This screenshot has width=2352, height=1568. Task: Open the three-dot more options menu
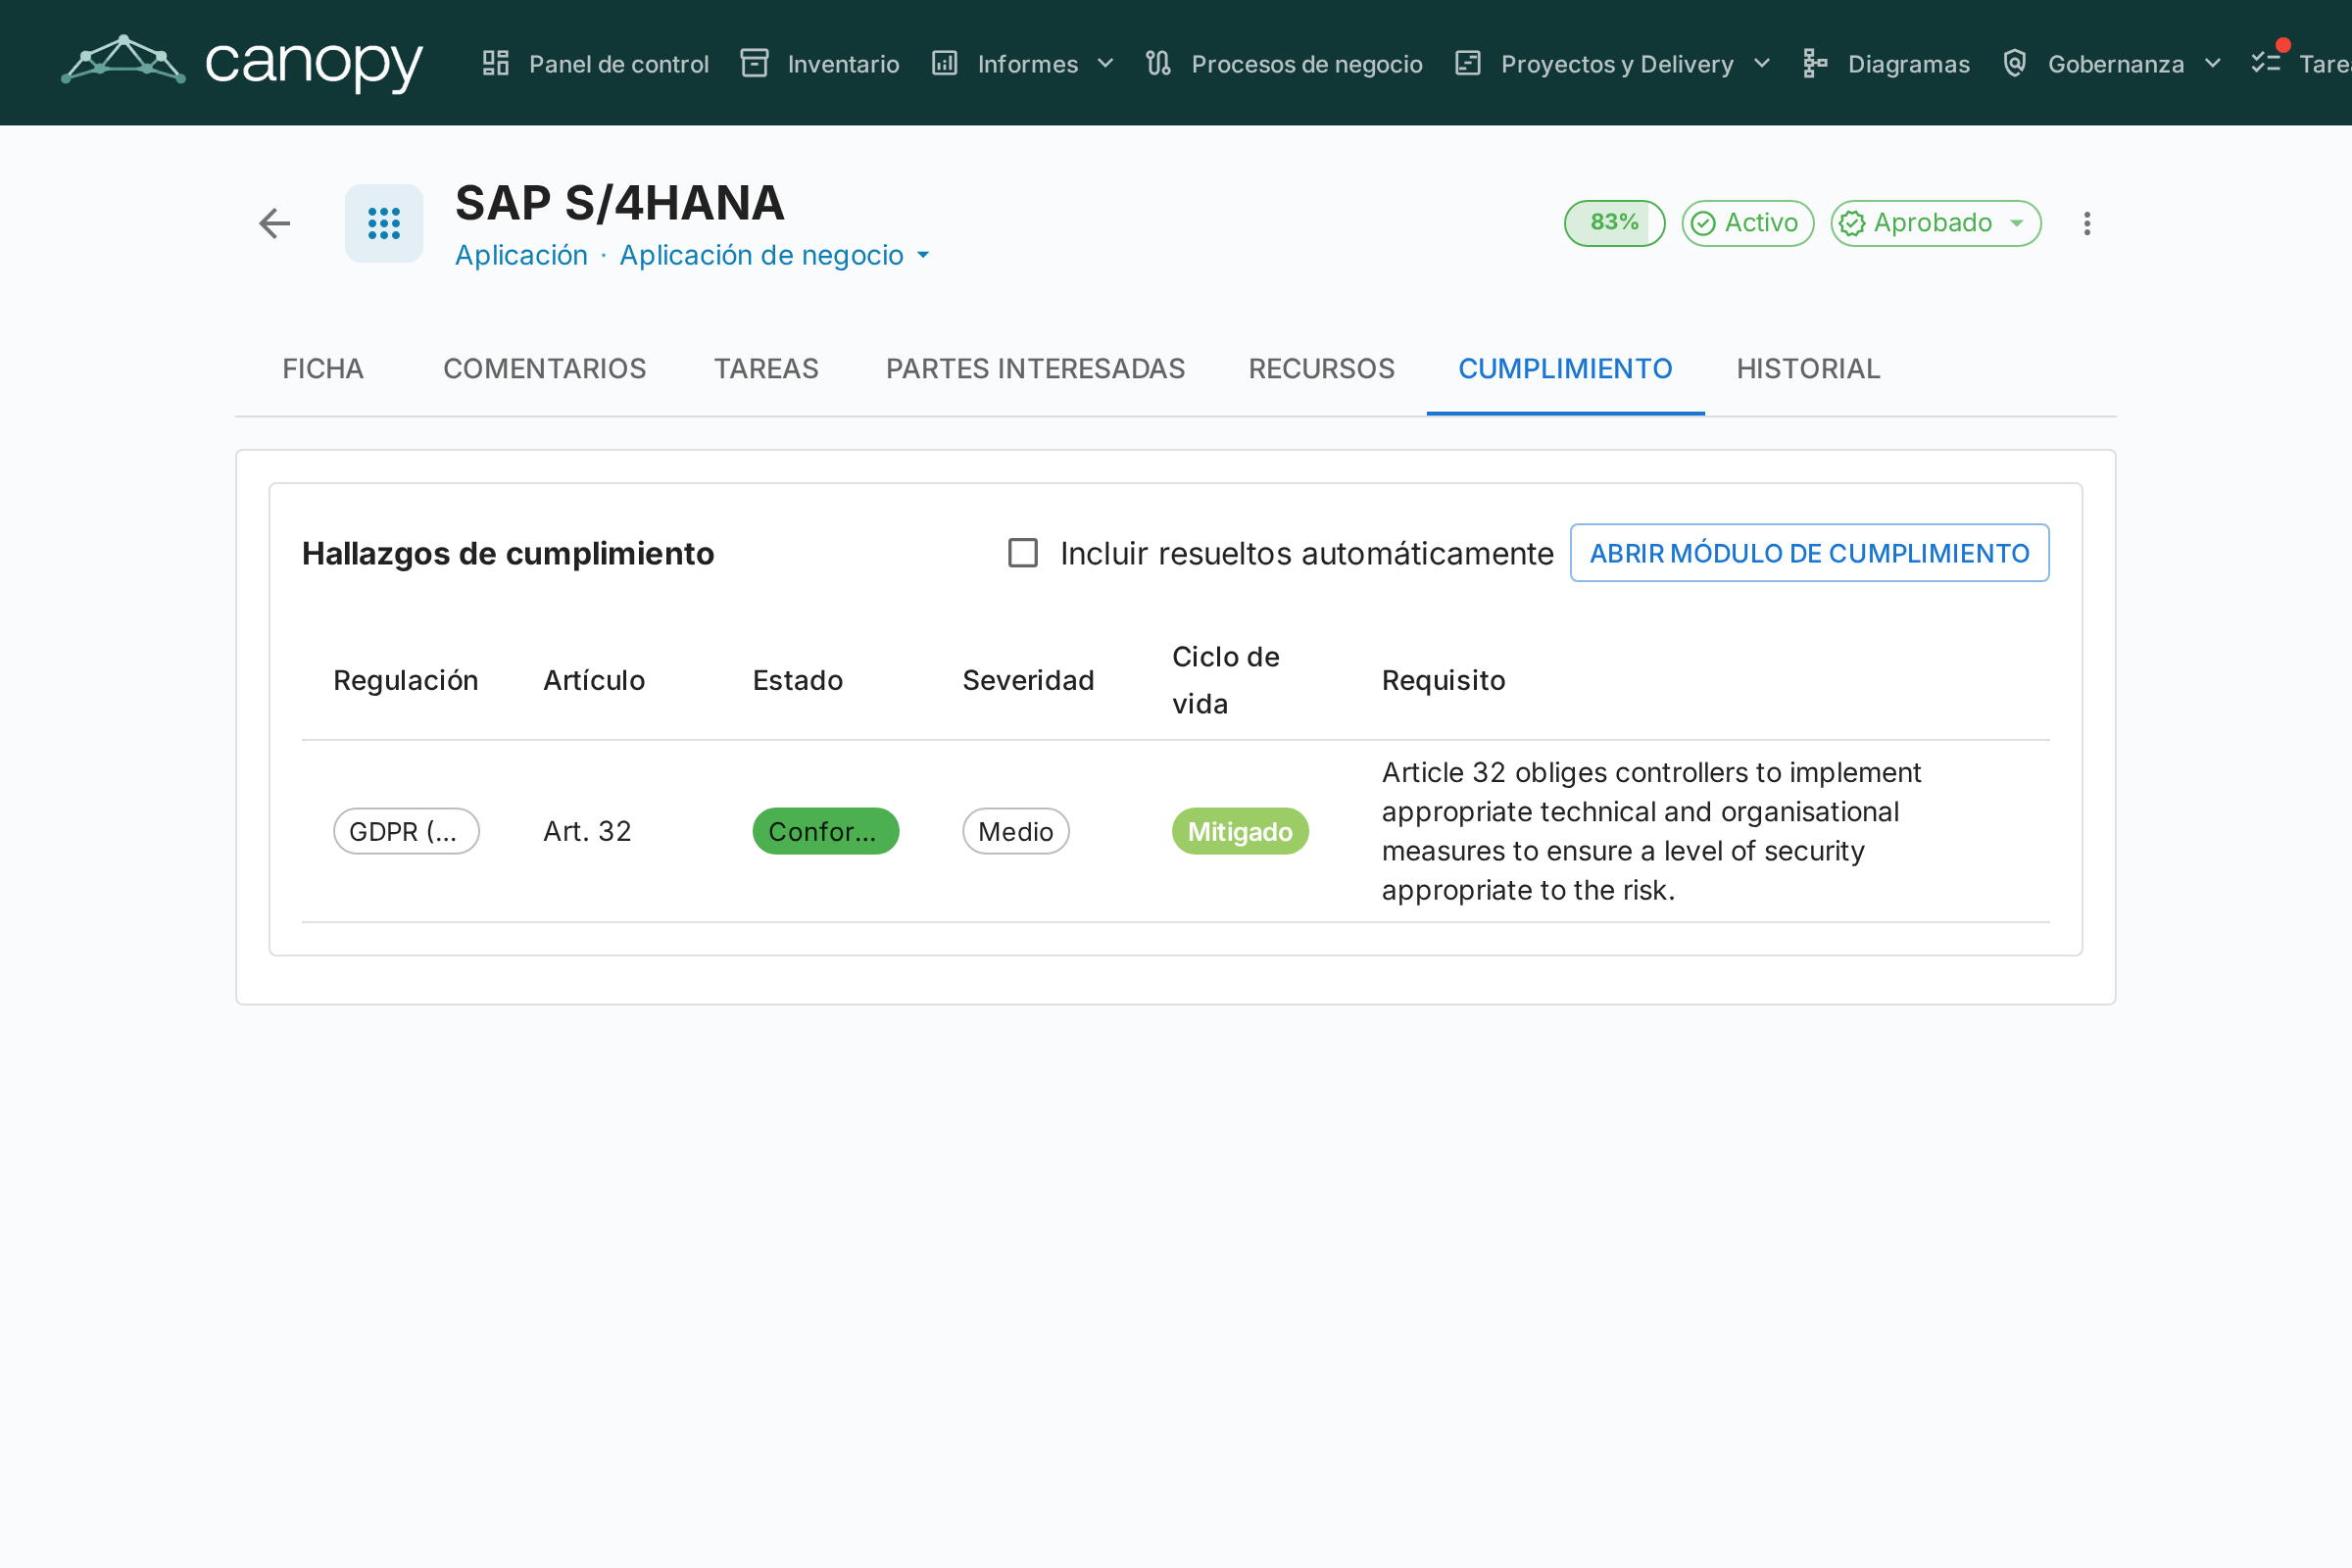[x=2087, y=223]
